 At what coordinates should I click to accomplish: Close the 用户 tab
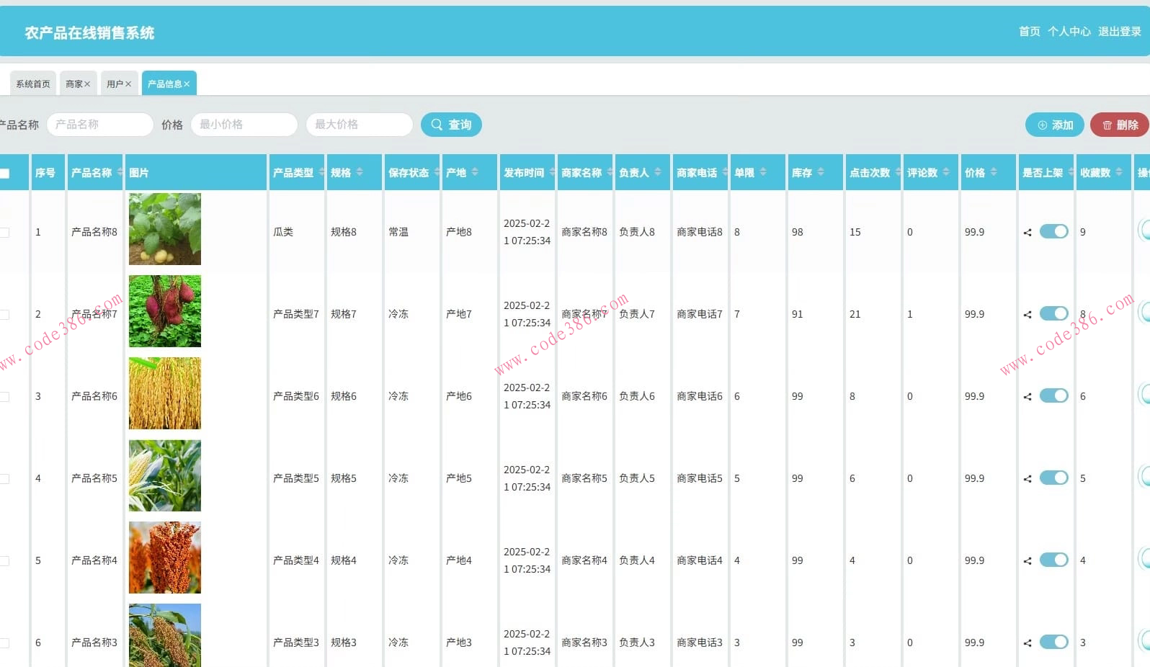pyautogui.click(x=128, y=84)
